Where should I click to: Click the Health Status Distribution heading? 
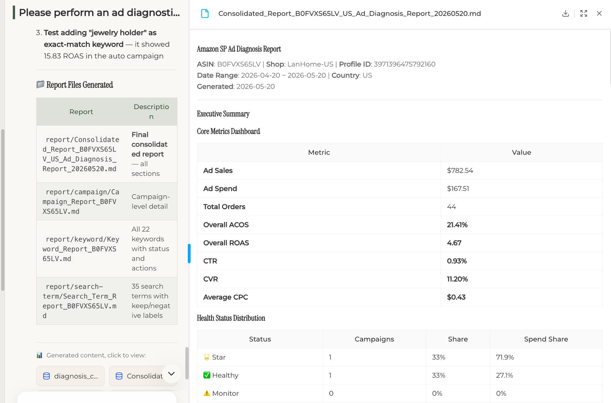[x=231, y=318]
